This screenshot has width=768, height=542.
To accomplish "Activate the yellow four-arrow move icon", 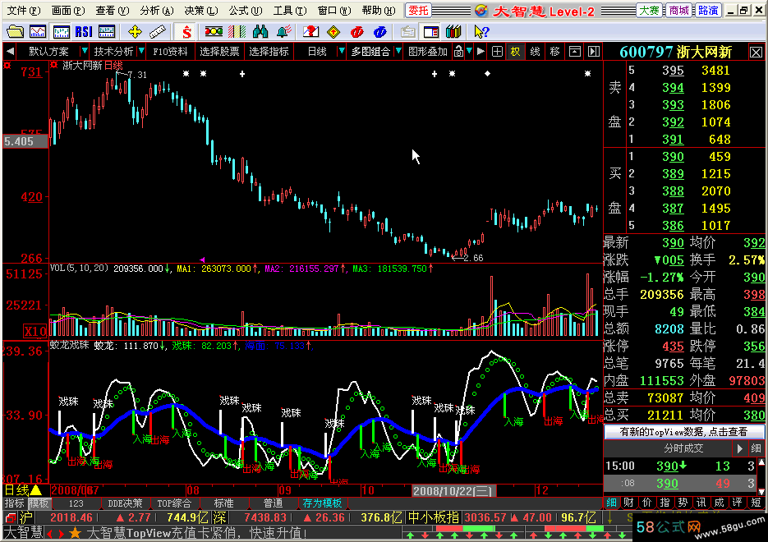I will coord(135,32).
